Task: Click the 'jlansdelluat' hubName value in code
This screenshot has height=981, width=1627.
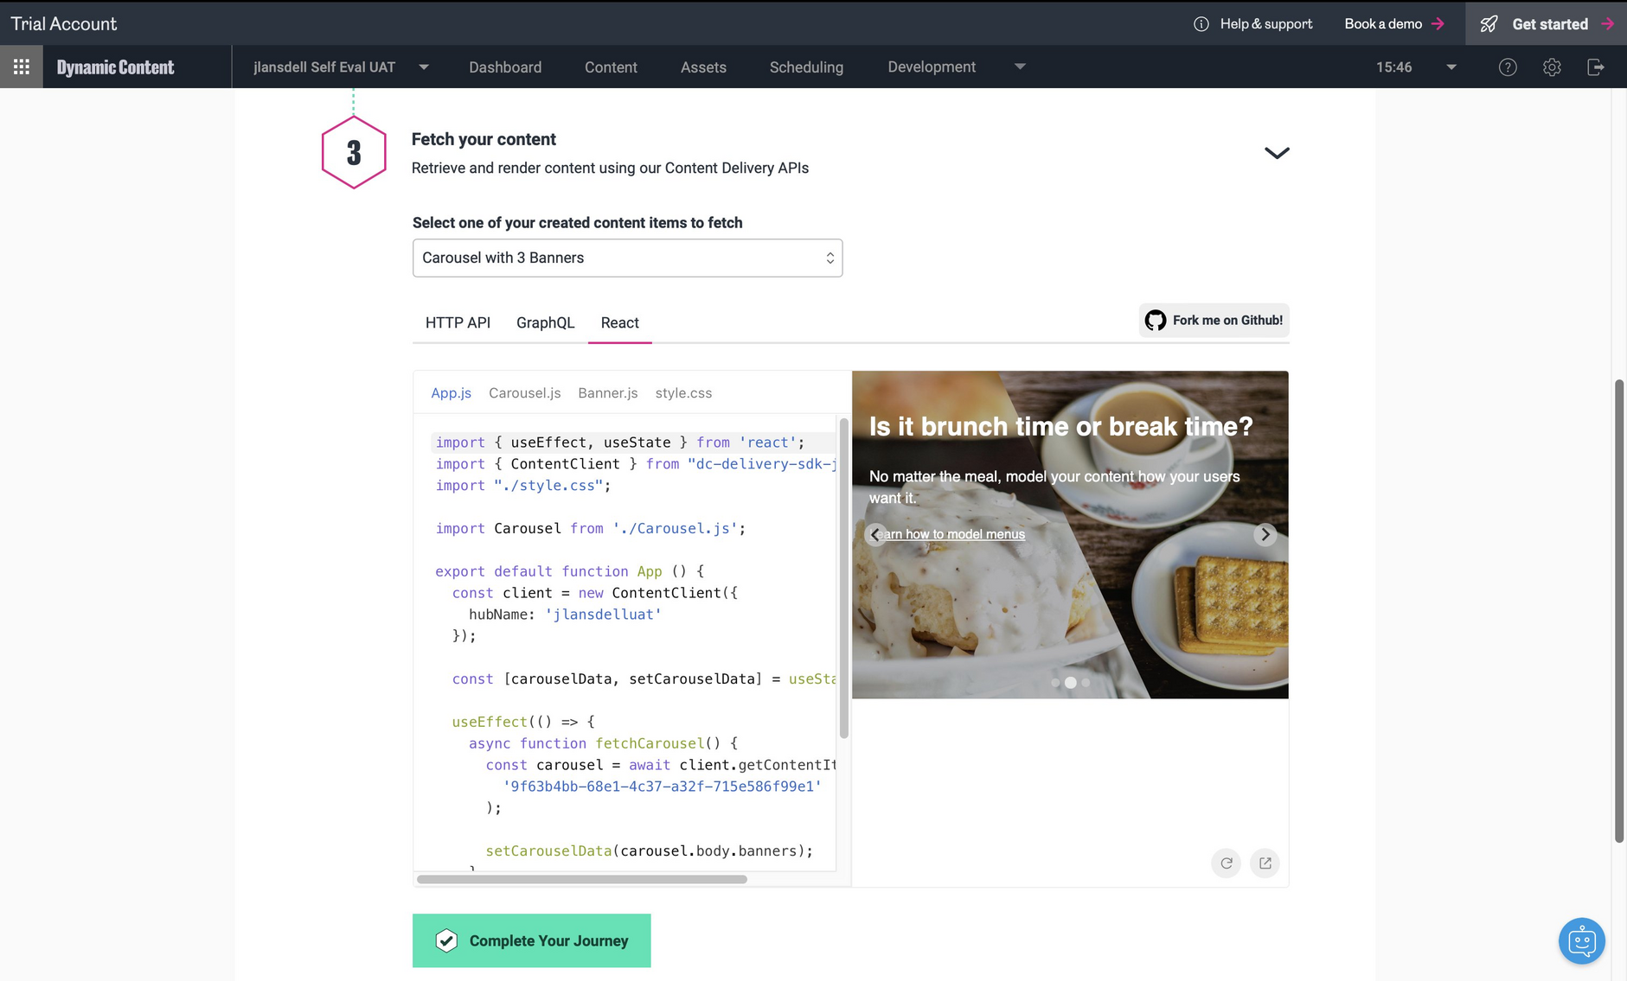Action: pos(603,615)
